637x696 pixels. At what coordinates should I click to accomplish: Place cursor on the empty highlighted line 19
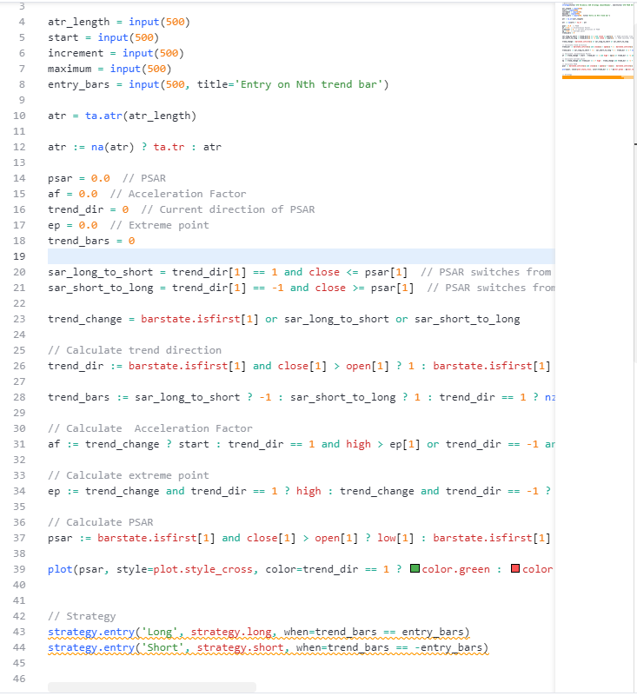tap(261, 256)
